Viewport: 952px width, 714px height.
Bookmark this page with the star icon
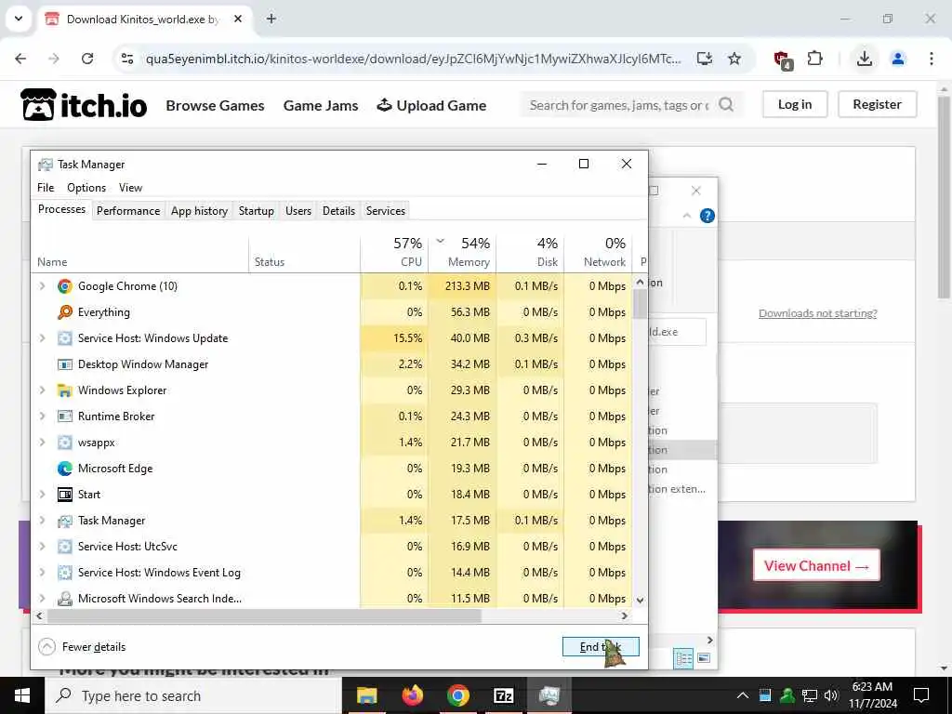pyautogui.click(x=734, y=59)
